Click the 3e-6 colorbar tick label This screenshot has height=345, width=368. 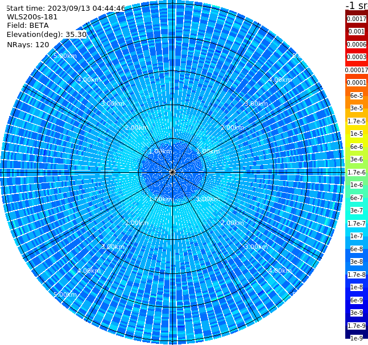point(357,159)
